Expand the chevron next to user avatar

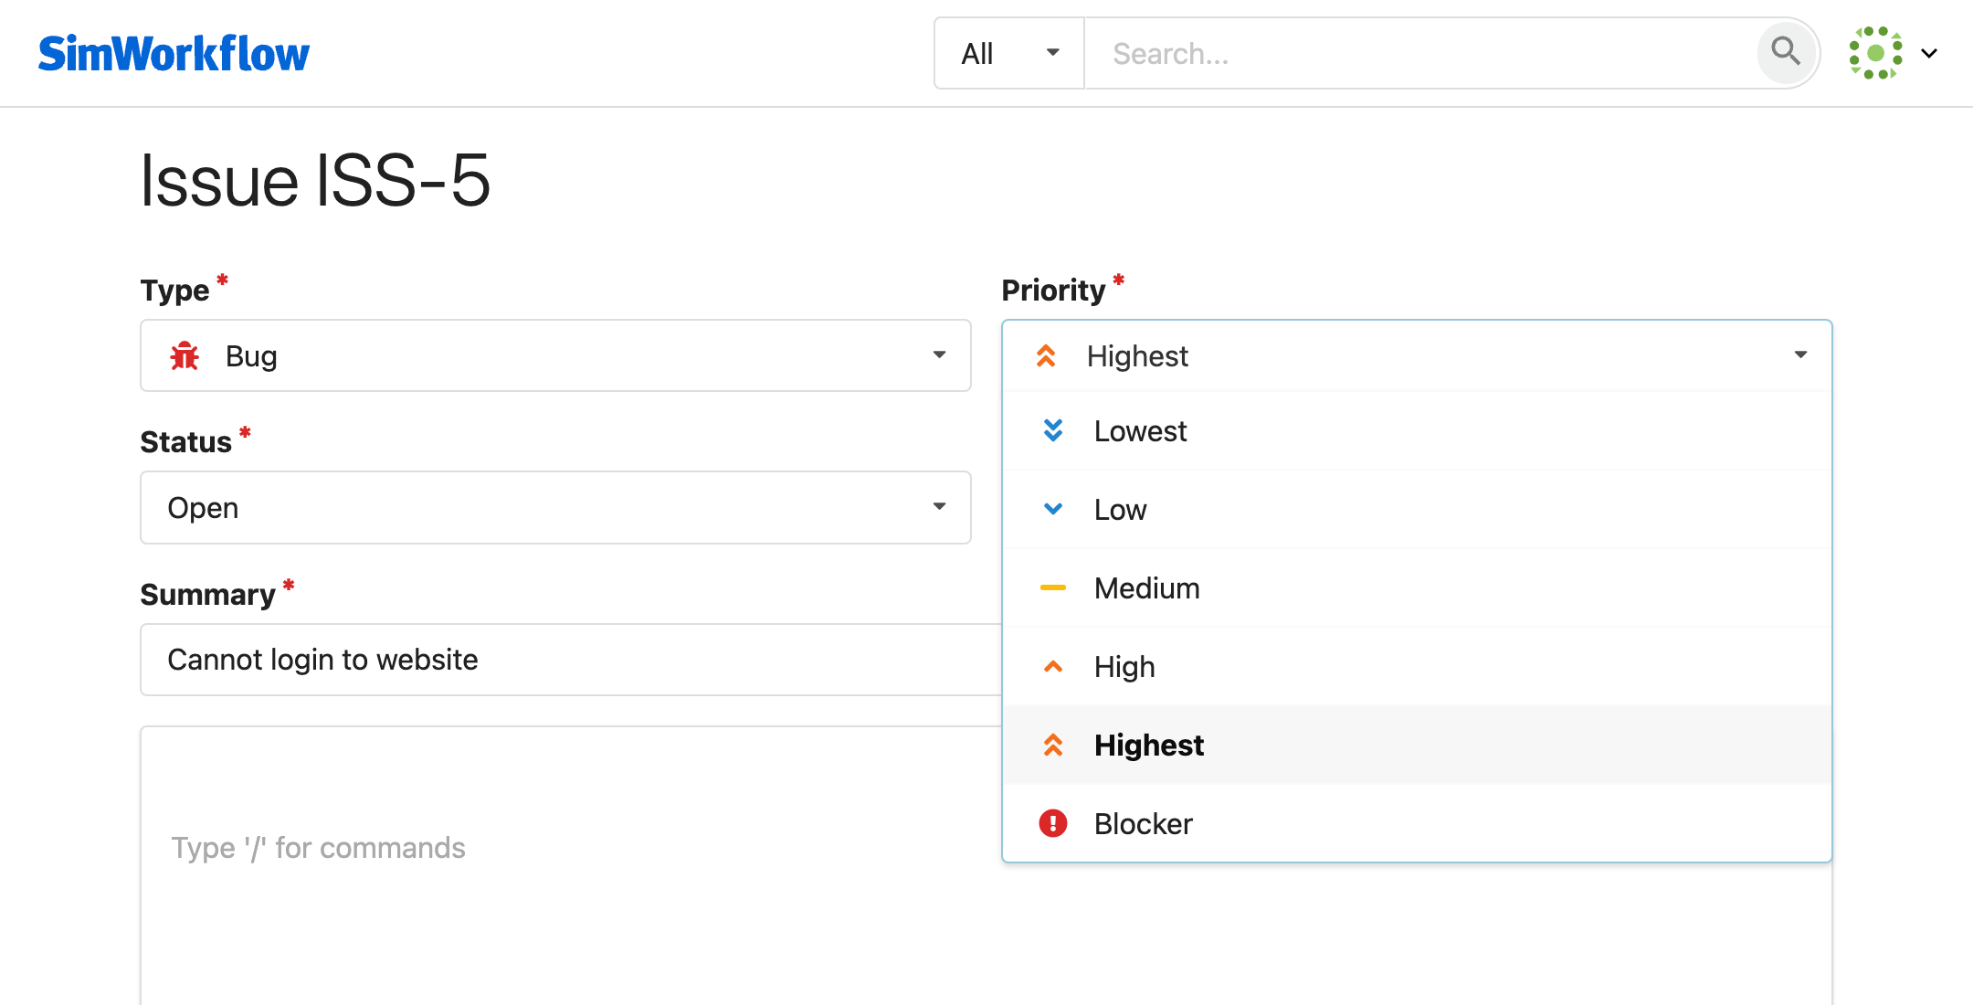1929,53
